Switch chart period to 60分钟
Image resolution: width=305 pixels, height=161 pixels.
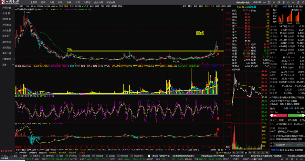point(55,6)
